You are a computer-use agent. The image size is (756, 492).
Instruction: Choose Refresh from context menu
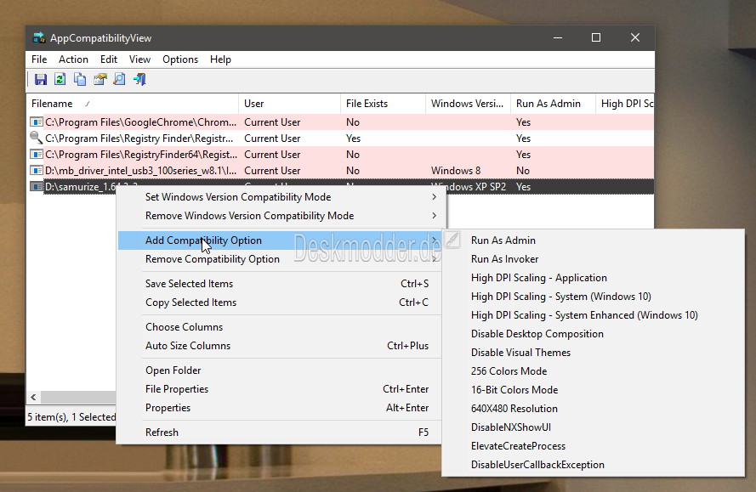point(280,433)
